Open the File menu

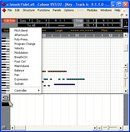[x=10, y=10]
